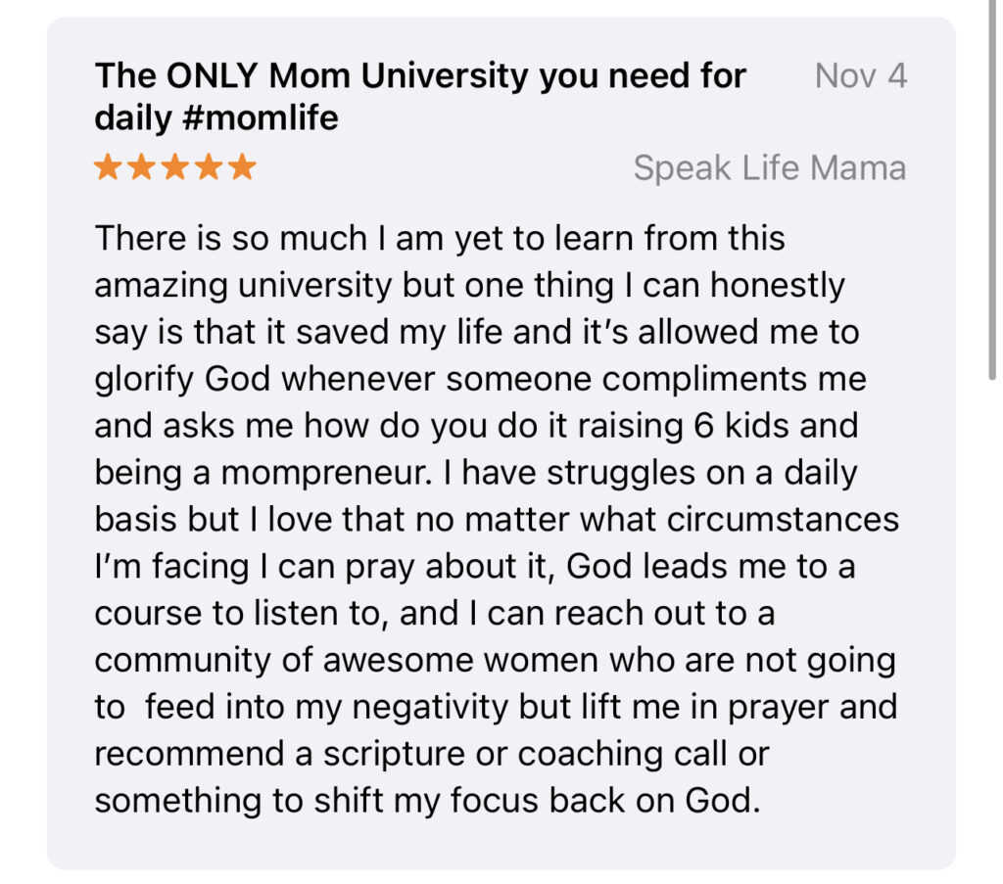Select the third star in the rating
Image resolution: width=1003 pixels, height=884 pixels.
click(174, 167)
